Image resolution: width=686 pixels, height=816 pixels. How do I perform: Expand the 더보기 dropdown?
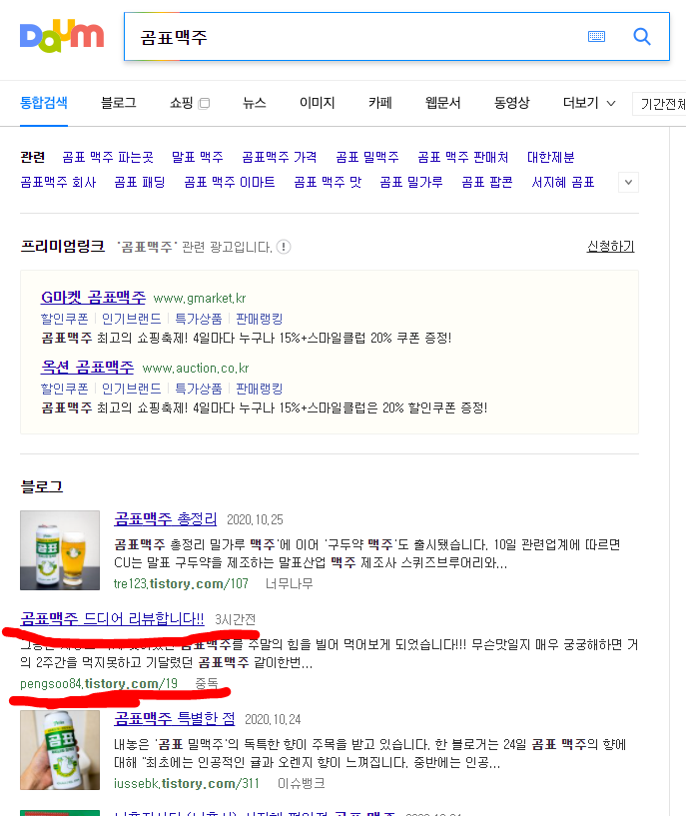pyautogui.click(x=589, y=103)
